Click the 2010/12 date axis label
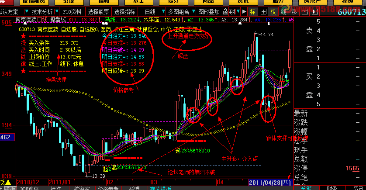The width and height of the screenshot is (366, 190). pyautogui.click(x=28, y=182)
